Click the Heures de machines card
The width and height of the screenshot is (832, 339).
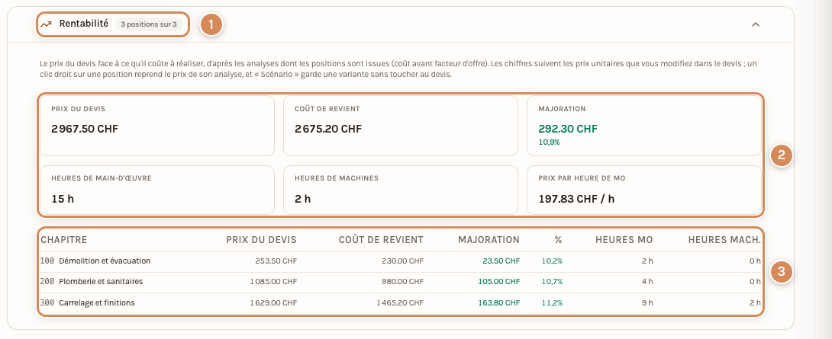point(401,190)
